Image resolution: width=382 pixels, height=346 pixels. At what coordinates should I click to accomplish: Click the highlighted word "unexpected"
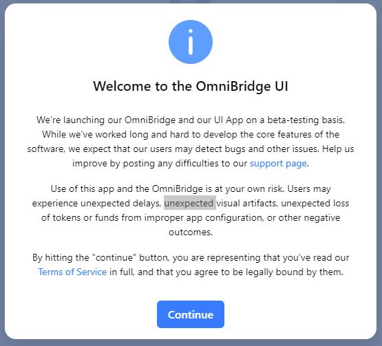pyautogui.click(x=190, y=203)
